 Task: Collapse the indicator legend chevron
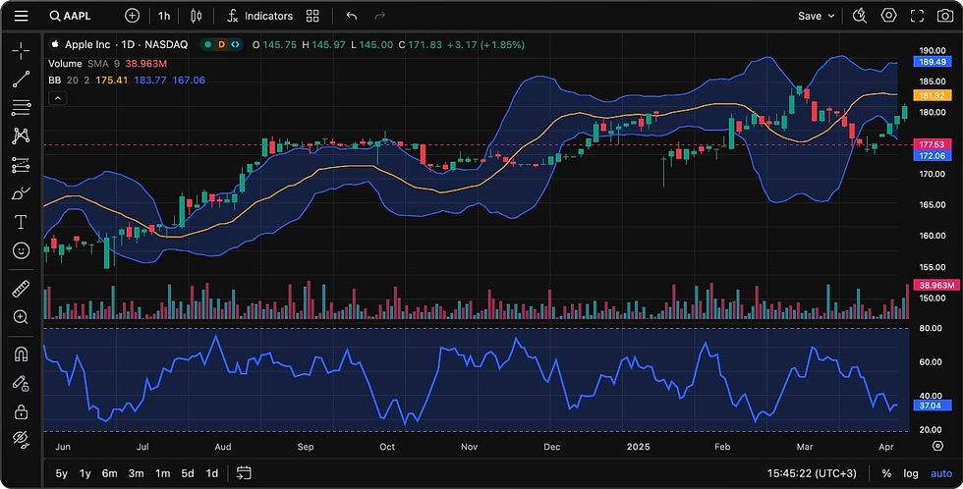57,98
